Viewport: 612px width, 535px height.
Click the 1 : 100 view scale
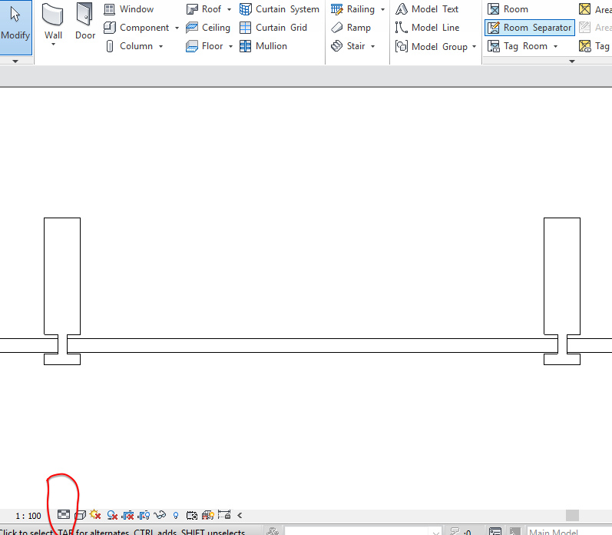(x=28, y=516)
